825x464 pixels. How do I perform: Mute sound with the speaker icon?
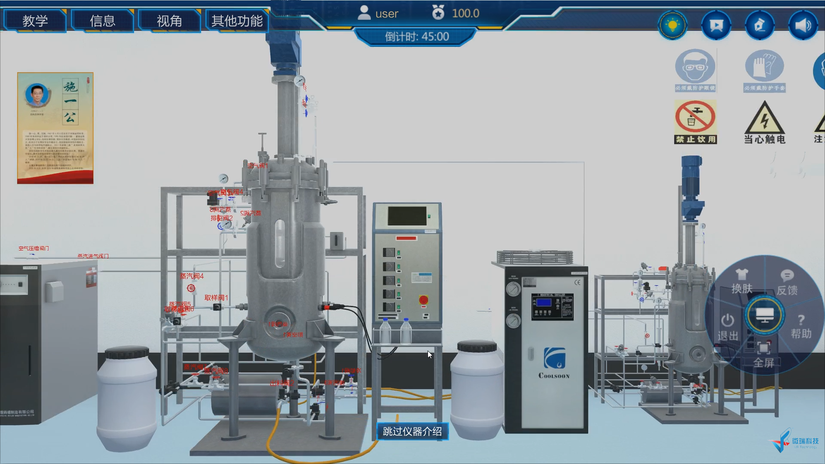click(x=803, y=25)
